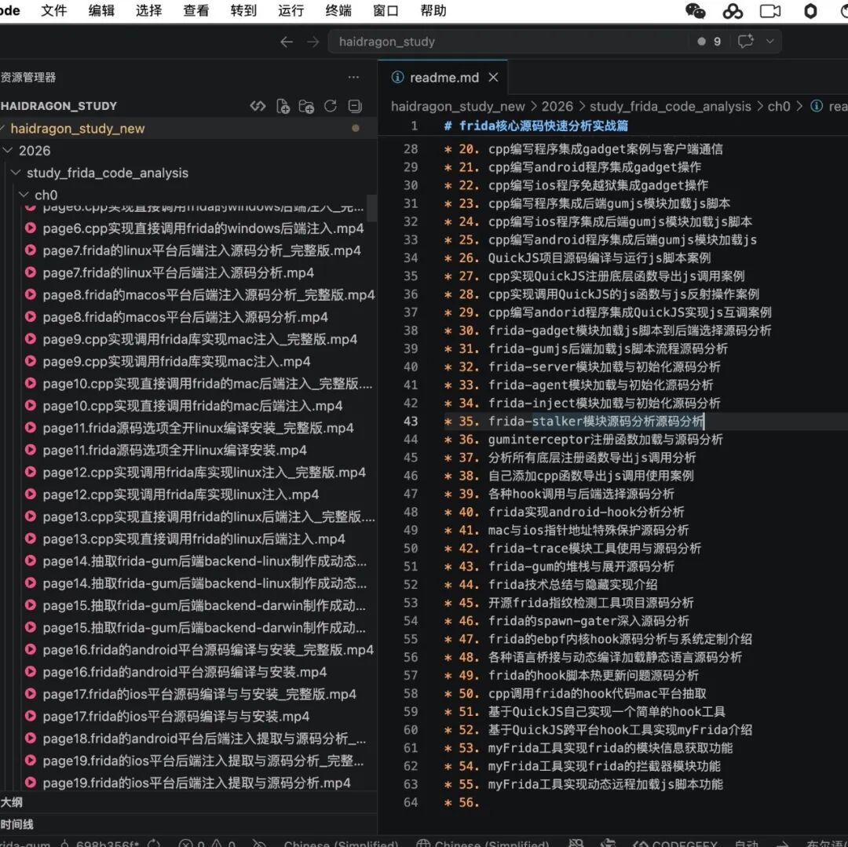Refresh the explorer tree
Image resolution: width=848 pixels, height=847 pixels.
(331, 106)
